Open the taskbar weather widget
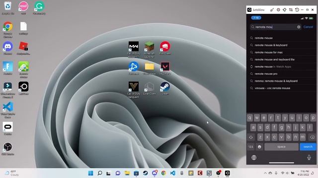The image size is (318, 178). point(12,173)
